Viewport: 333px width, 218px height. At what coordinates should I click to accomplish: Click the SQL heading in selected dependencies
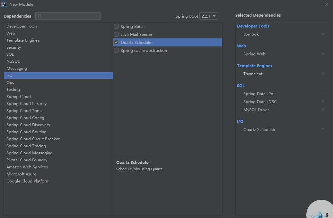[x=241, y=86]
